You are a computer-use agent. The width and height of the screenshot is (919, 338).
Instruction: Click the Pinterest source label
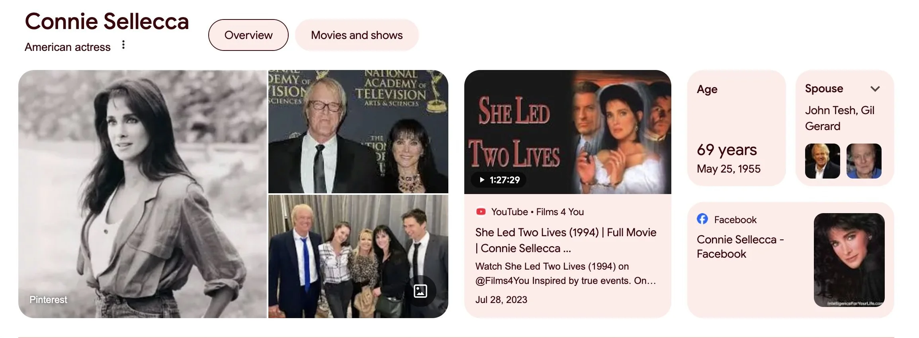click(x=48, y=299)
